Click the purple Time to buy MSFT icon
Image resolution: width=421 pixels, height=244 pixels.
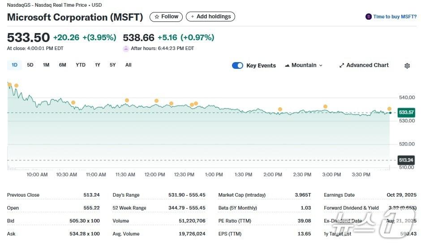click(x=369, y=17)
